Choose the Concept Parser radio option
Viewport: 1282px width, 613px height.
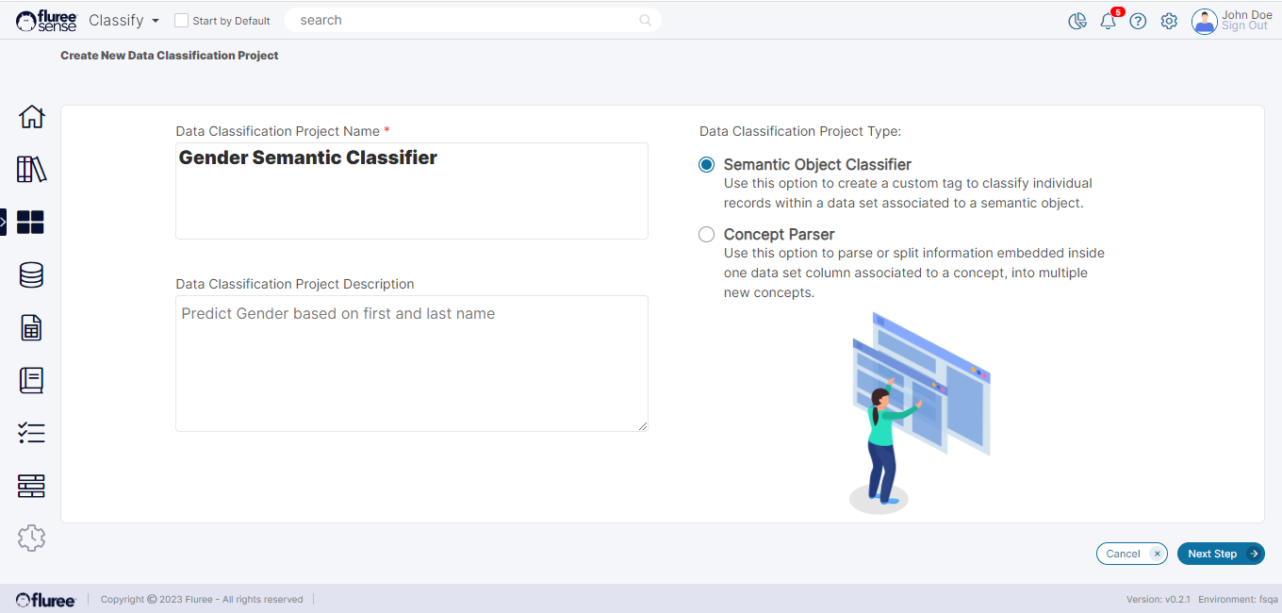pos(706,235)
